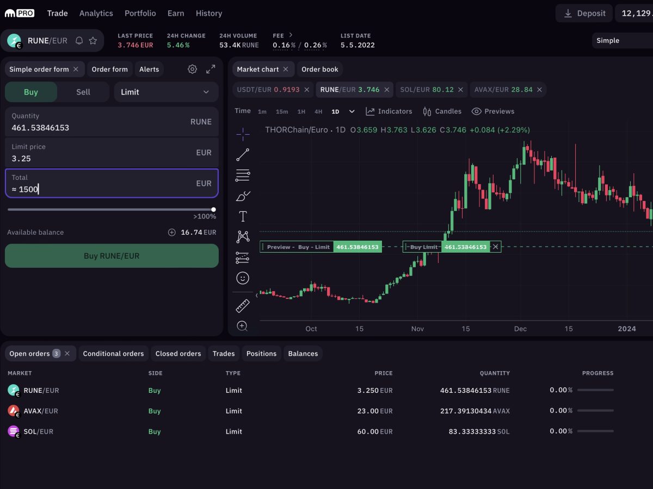Screen dimensions: 653x489
Task: Set chart interval to 1D
Action: (335, 111)
